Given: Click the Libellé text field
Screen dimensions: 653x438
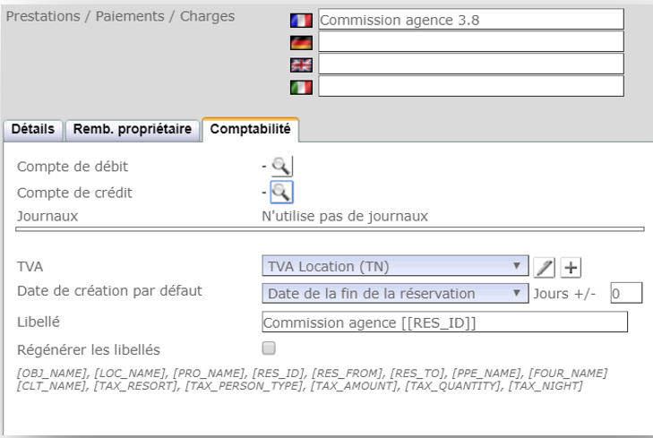Looking at the screenshot, I should (x=444, y=322).
